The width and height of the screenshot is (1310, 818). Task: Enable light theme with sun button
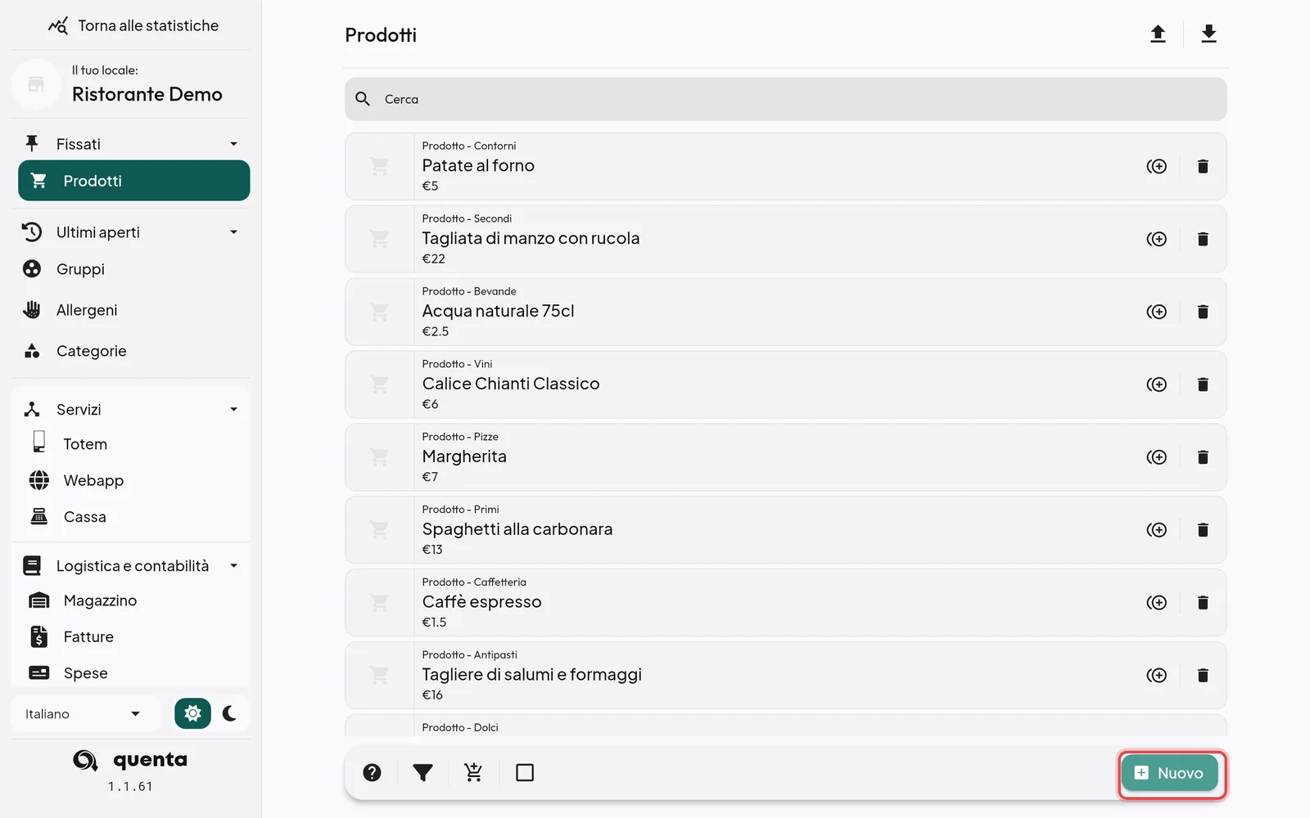(x=192, y=714)
